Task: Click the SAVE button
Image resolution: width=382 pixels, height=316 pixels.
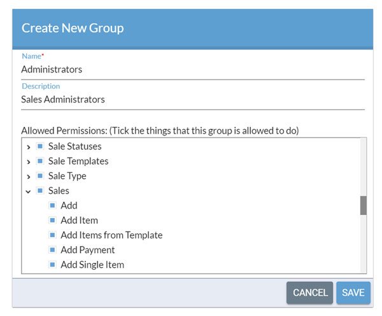Action: (x=353, y=292)
